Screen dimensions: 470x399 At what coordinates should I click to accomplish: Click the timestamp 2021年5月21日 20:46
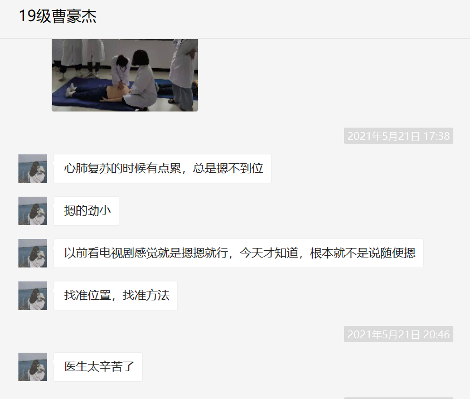(399, 334)
